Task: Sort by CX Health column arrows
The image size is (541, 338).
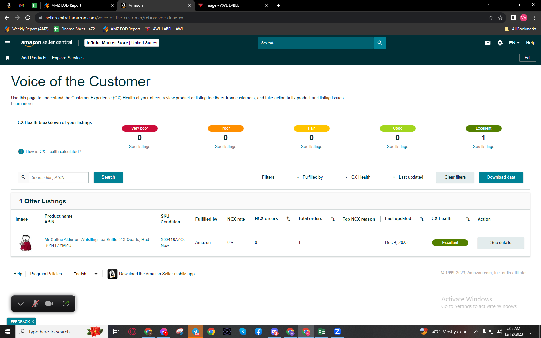Action: (468, 219)
